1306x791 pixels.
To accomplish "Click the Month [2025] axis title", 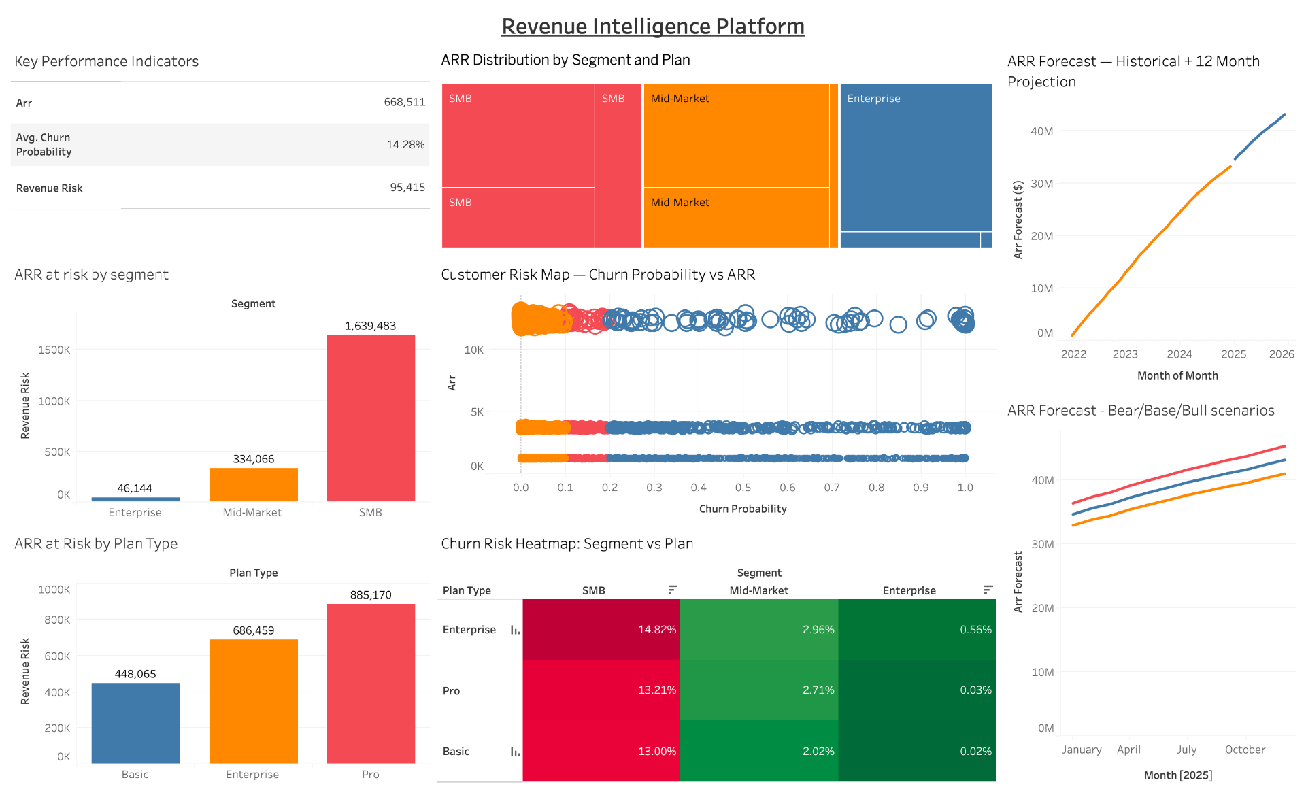I will (1177, 775).
